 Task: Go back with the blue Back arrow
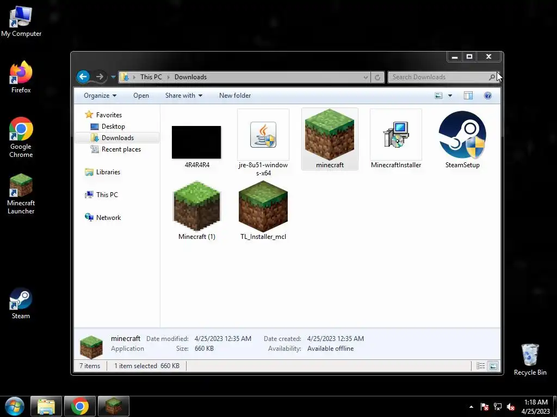pos(83,77)
